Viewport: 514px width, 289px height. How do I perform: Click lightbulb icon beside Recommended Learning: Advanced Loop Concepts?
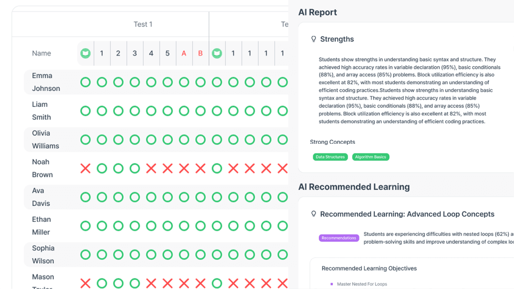pos(314,214)
